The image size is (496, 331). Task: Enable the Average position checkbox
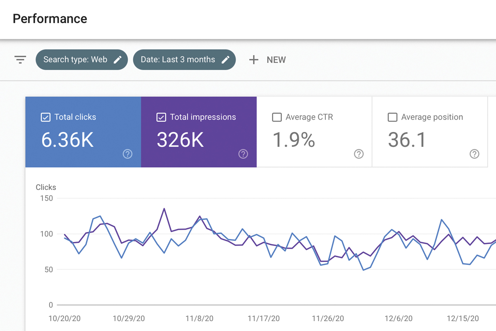coord(392,118)
